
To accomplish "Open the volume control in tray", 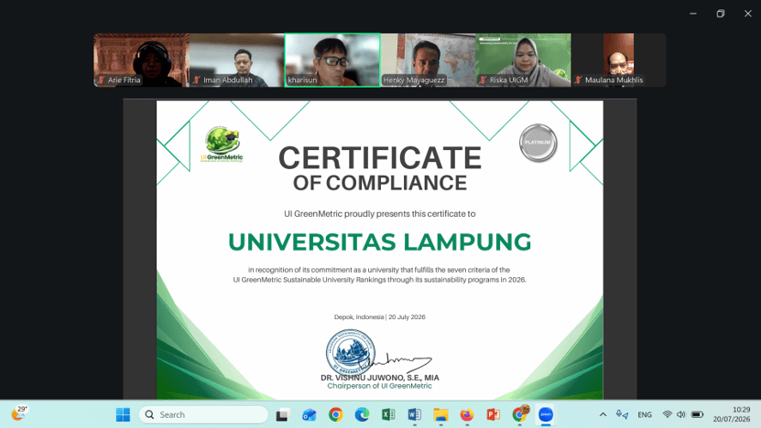I will [x=681, y=414].
